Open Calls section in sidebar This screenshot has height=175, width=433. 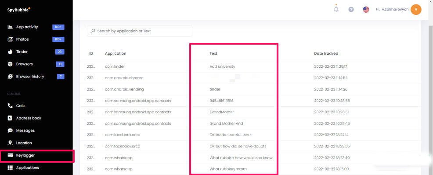pyautogui.click(x=21, y=106)
